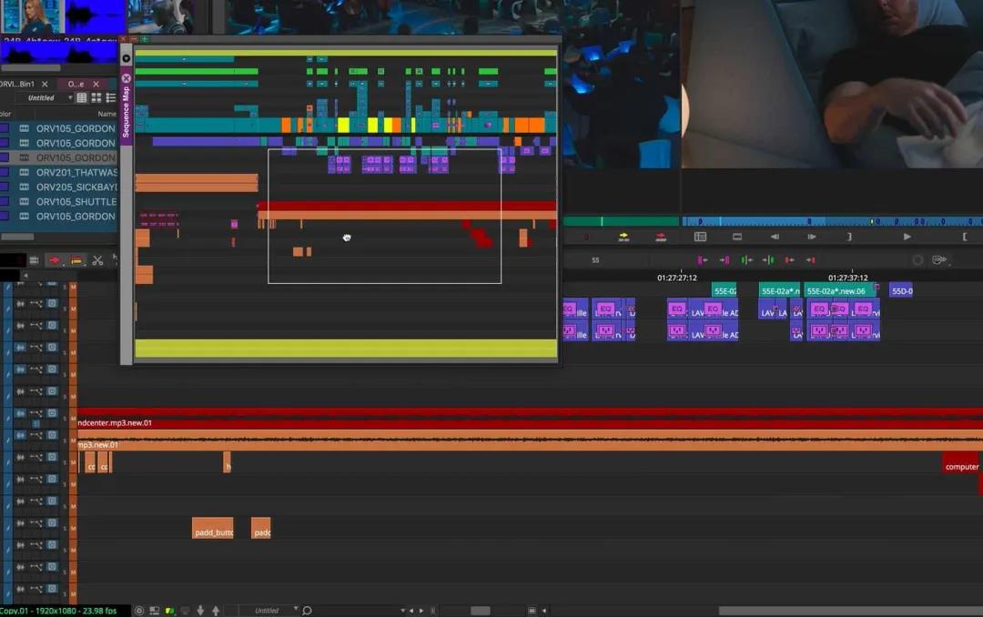
Task: Click the yellow Splice-In arrow button
Action: click(623, 237)
